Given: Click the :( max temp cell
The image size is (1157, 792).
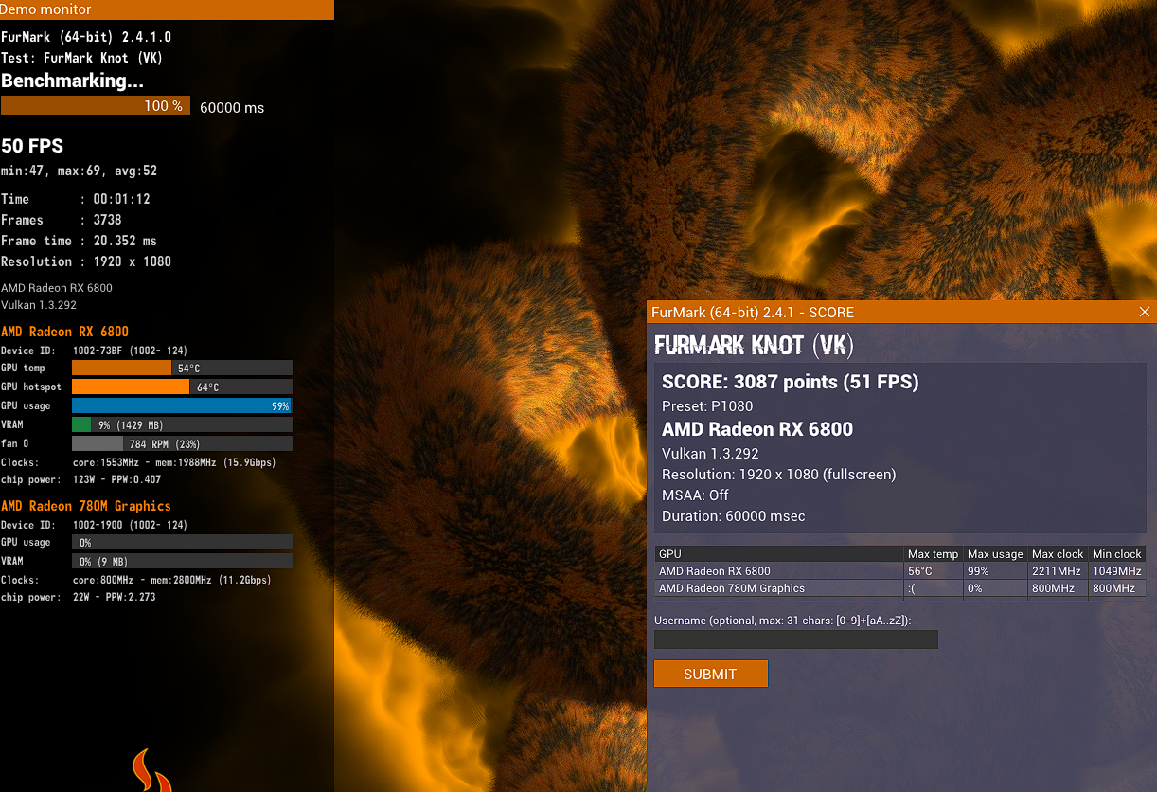Looking at the screenshot, I should pyautogui.click(x=934, y=588).
